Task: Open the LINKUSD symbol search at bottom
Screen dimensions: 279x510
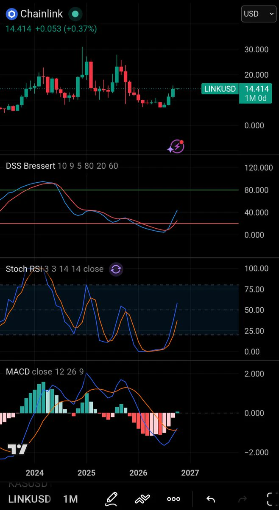Action: 30,499
